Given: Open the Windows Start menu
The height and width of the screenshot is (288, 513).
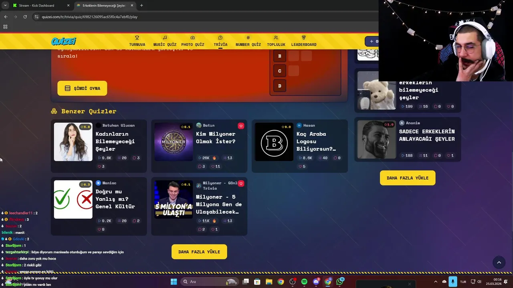Looking at the screenshot, I should click(x=174, y=282).
